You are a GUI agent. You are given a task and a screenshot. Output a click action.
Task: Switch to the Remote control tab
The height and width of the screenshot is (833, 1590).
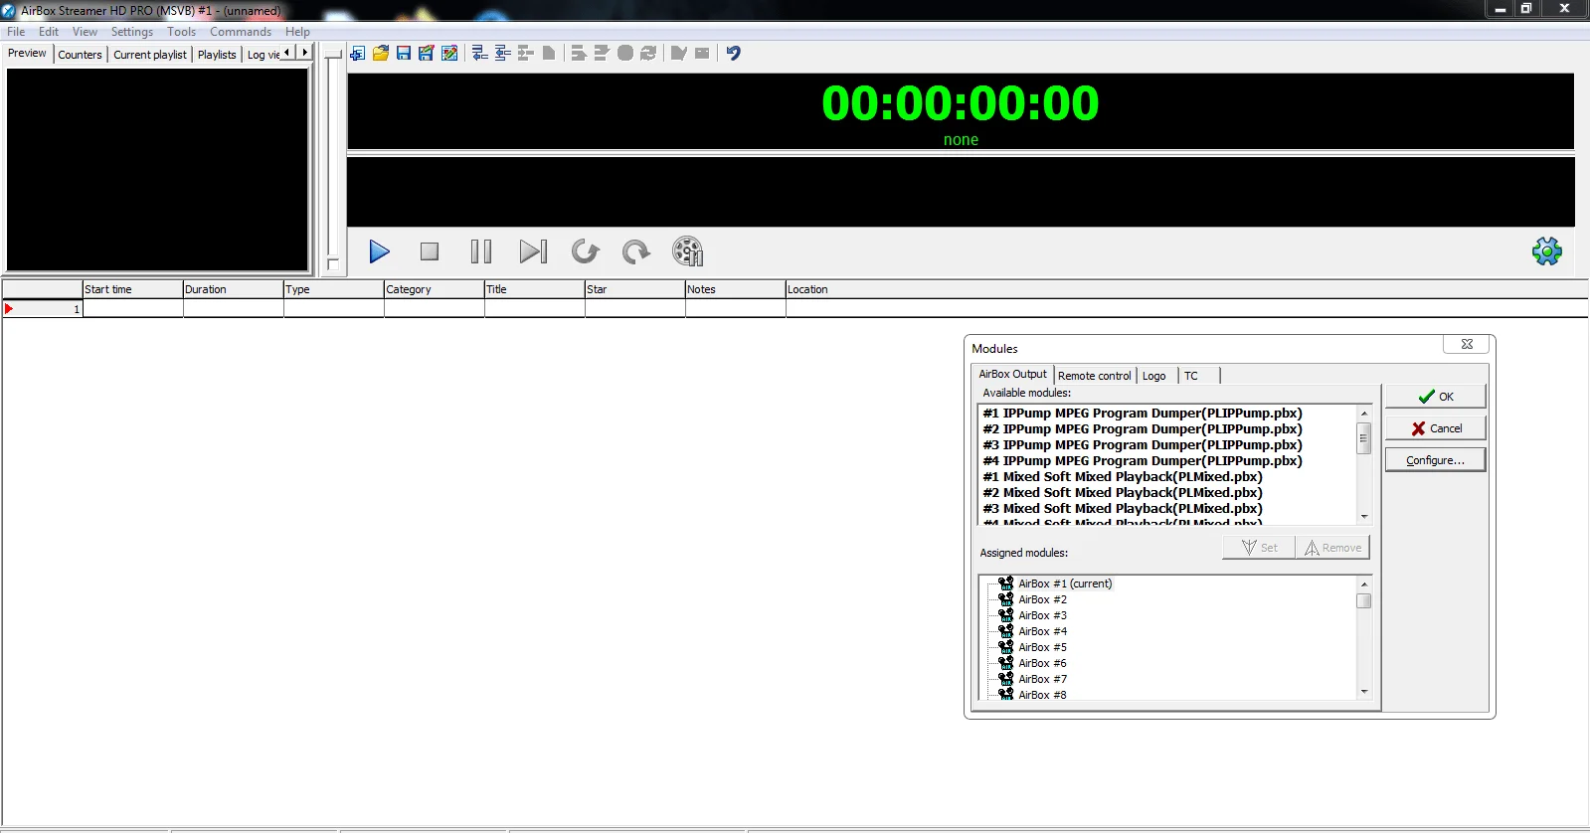pyautogui.click(x=1094, y=376)
